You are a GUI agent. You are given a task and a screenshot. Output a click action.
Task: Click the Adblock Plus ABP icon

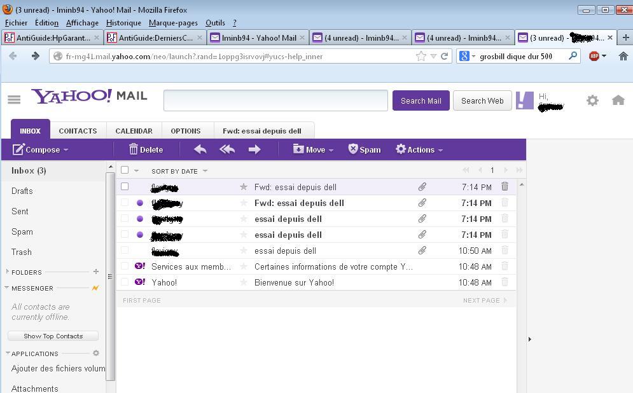[x=594, y=56]
